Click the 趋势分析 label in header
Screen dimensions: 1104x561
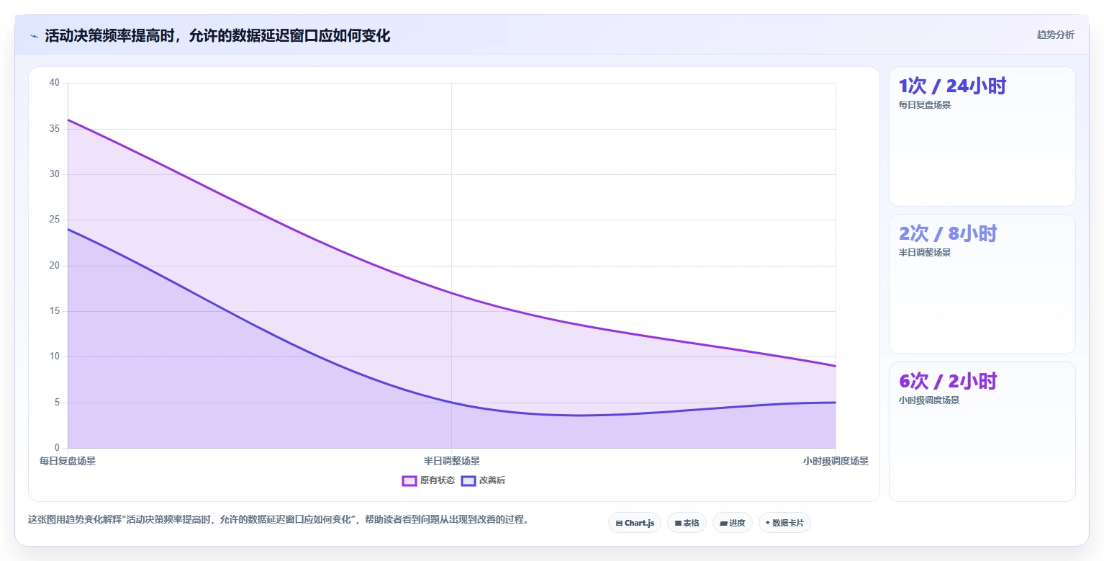pos(1055,35)
